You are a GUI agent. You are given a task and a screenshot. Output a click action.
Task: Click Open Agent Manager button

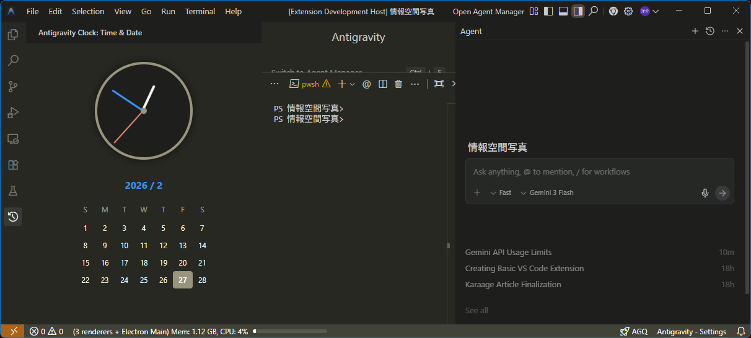point(488,11)
